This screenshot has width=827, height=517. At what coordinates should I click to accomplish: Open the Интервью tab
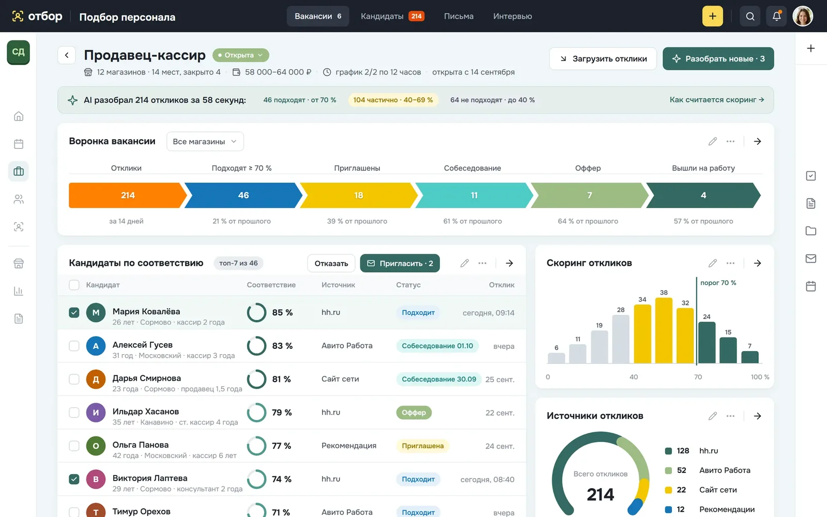[x=512, y=16]
